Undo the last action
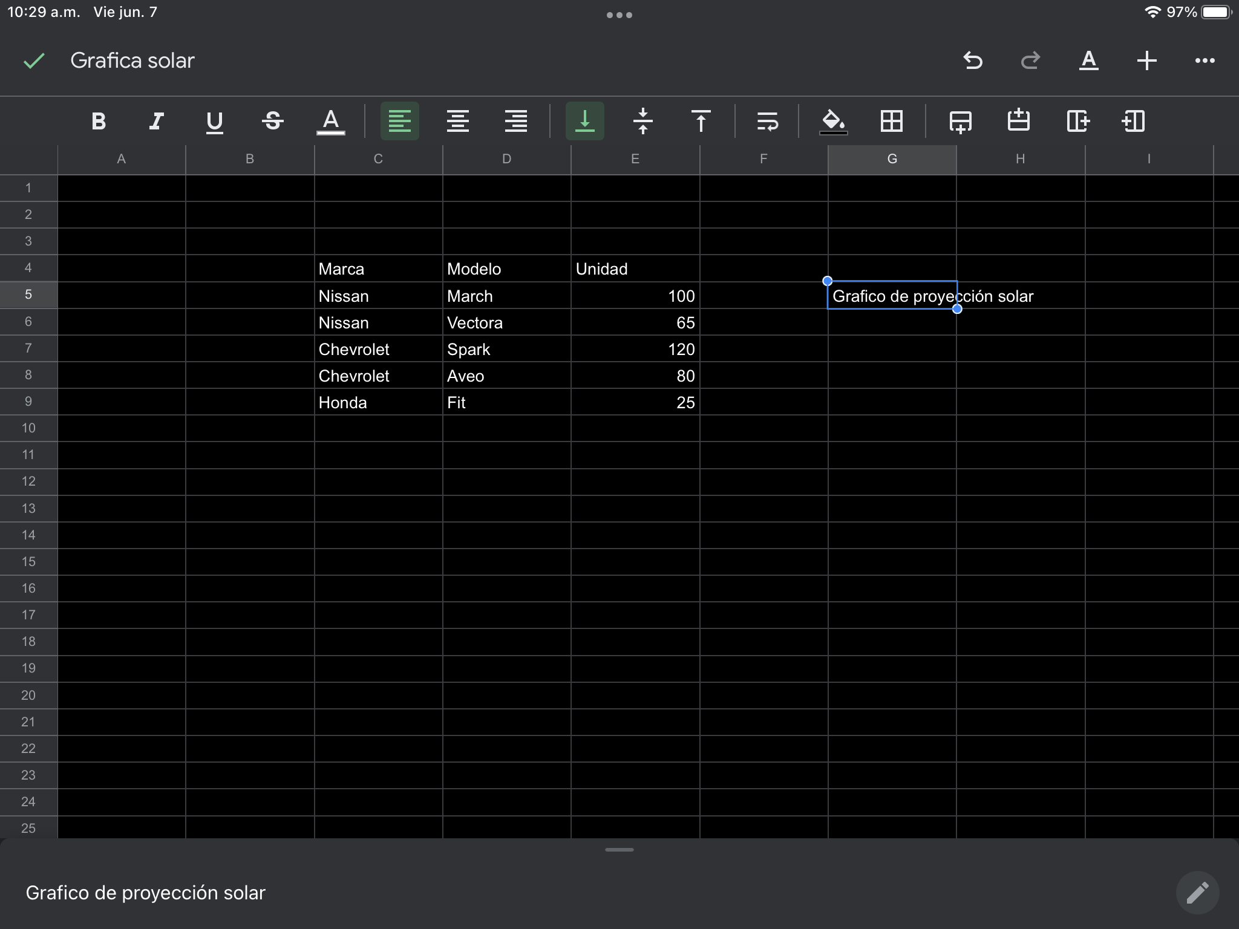 coord(973,60)
